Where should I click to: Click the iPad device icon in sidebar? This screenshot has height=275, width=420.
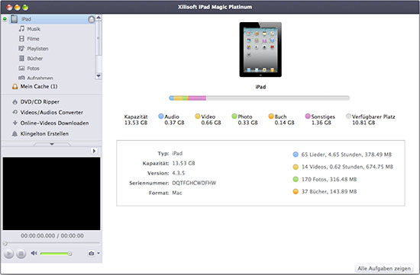(x=15, y=19)
